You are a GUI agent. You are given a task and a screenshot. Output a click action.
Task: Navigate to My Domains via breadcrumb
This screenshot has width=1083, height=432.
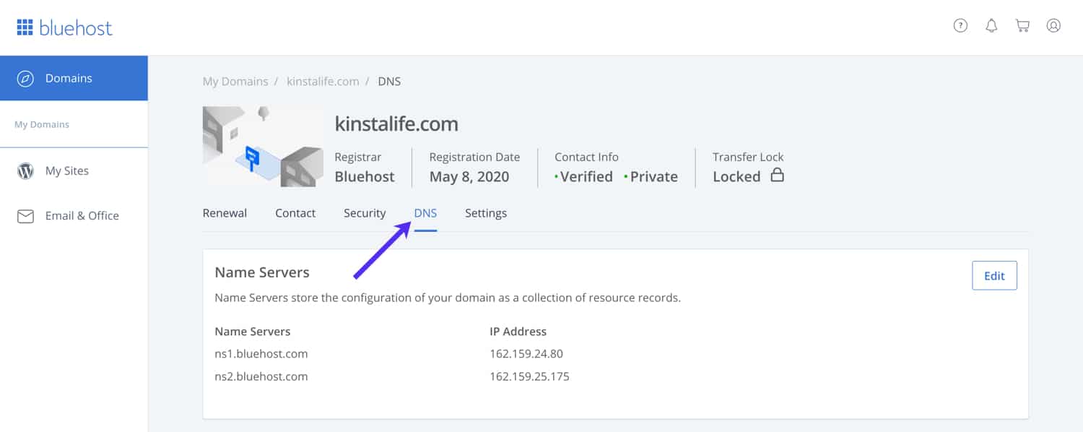pos(235,81)
